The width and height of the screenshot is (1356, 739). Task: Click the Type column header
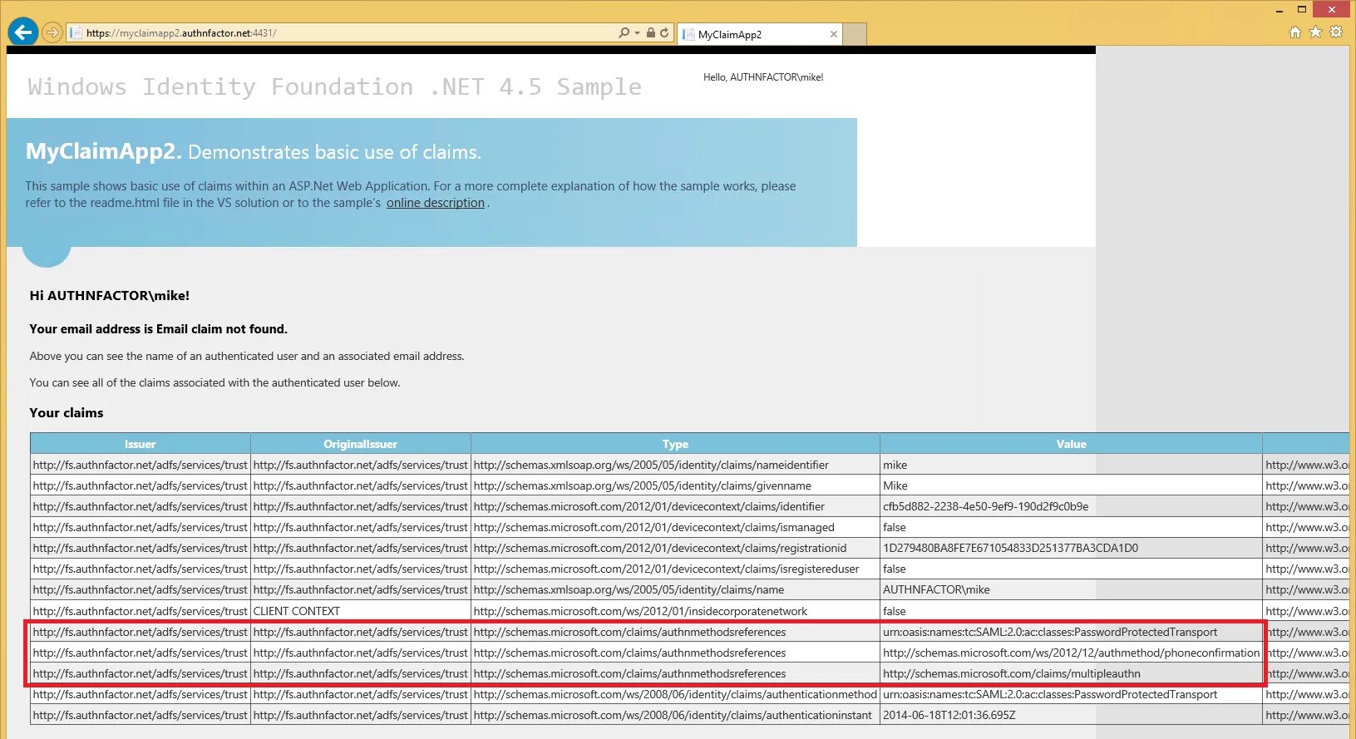(675, 444)
